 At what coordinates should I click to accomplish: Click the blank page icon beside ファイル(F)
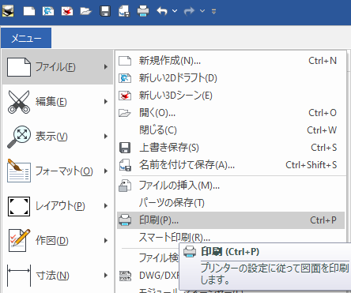[x=19, y=67]
